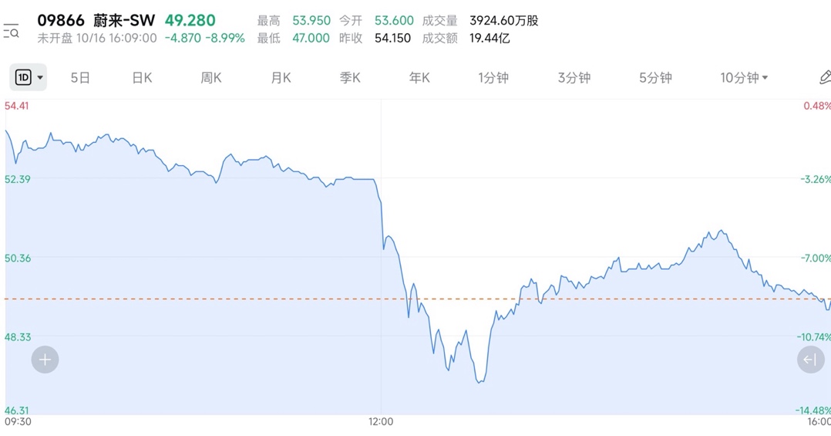Screen dimensions: 831x436
Task: Open the drawing pencil tool
Action: coord(824,77)
